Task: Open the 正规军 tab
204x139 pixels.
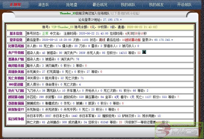Action: tap(15, 5)
